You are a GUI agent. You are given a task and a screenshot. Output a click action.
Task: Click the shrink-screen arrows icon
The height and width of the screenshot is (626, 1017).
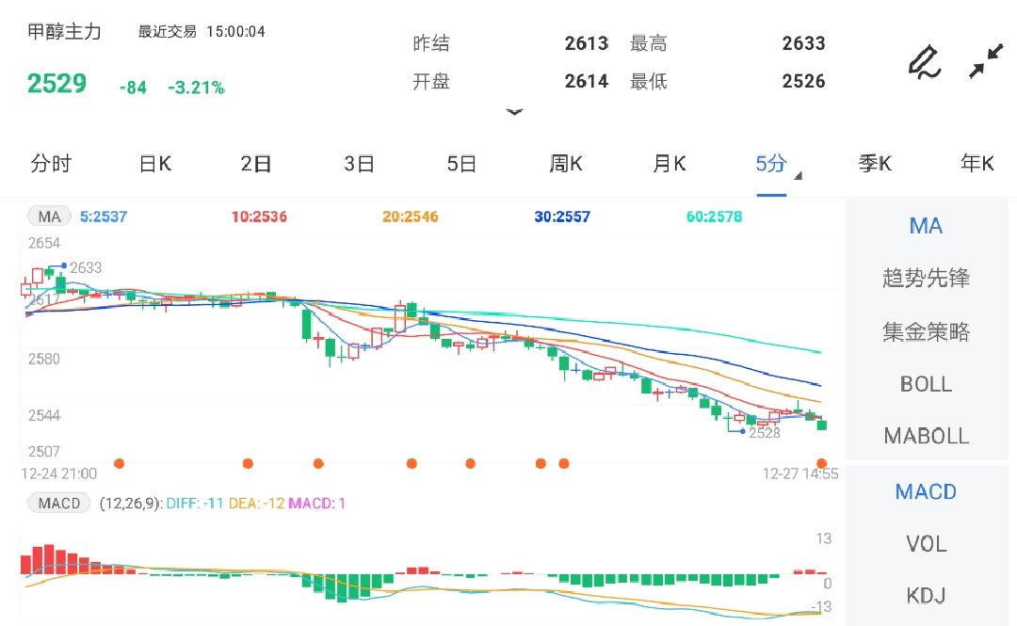[x=987, y=60]
